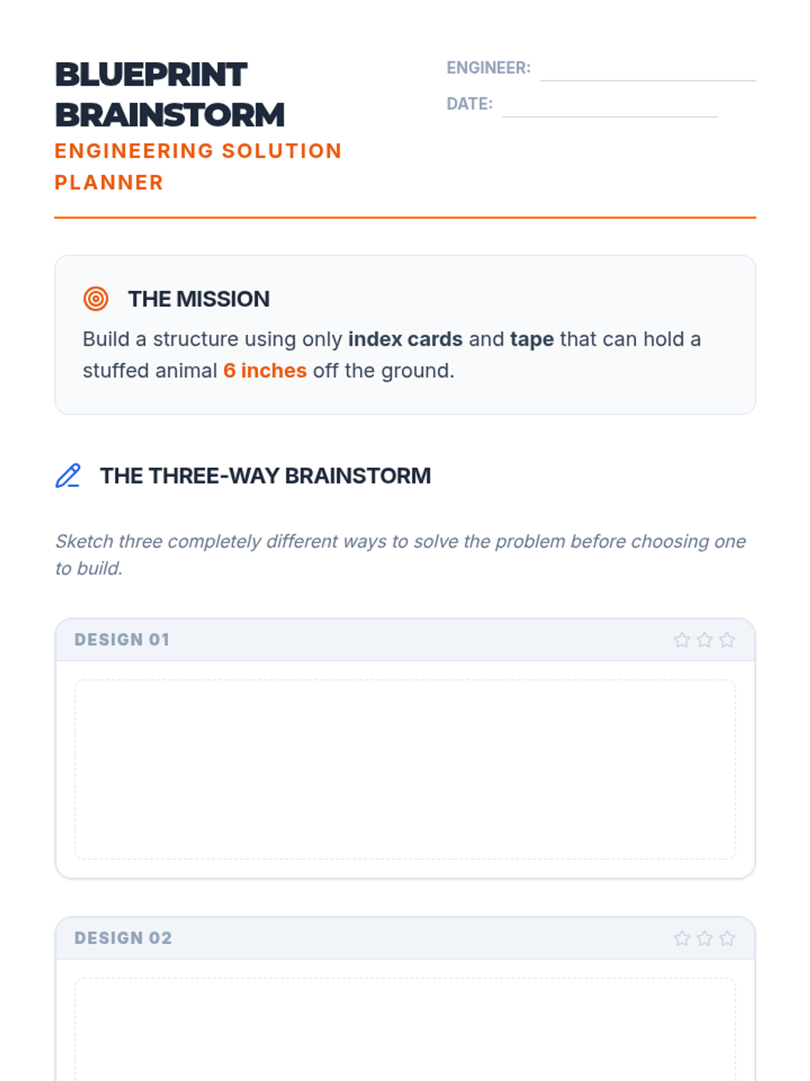Select Design 02's middle star
This screenshot has height=1081, width=810.
704,938
